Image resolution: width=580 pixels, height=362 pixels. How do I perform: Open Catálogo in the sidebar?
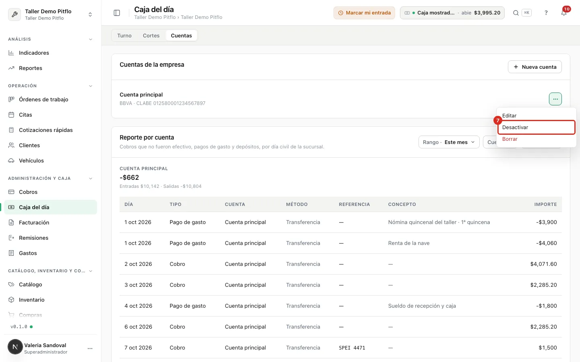pos(50,284)
